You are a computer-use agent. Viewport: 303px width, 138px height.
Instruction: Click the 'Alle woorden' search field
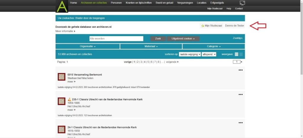[116, 39]
